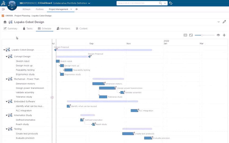The image size is (229, 143).
Task: Toggle the eye visibility icon
Action: click(218, 35)
